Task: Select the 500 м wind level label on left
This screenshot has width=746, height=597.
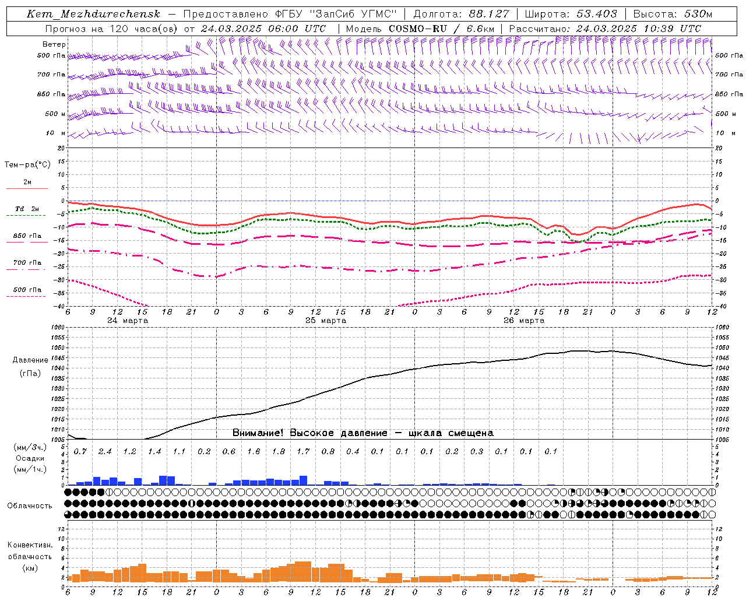Action: 55,114
